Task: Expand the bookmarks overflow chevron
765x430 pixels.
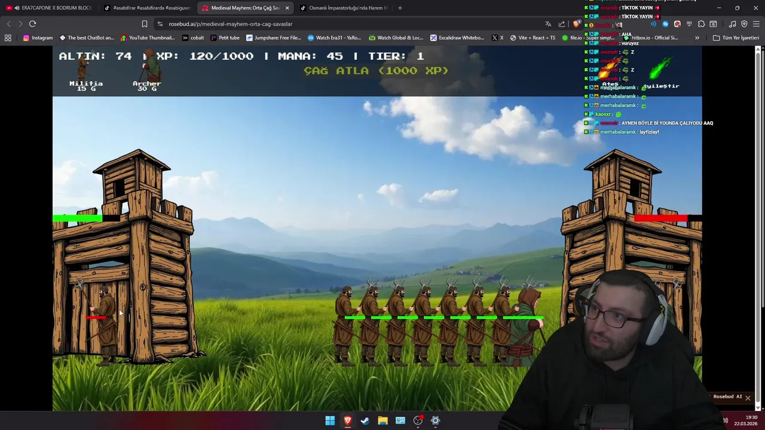Action: click(697, 38)
